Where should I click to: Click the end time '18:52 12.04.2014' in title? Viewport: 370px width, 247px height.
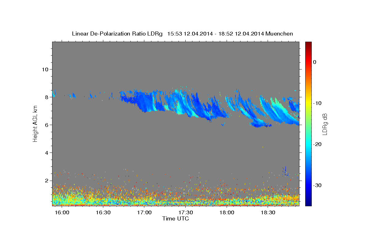pyautogui.click(x=241, y=34)
